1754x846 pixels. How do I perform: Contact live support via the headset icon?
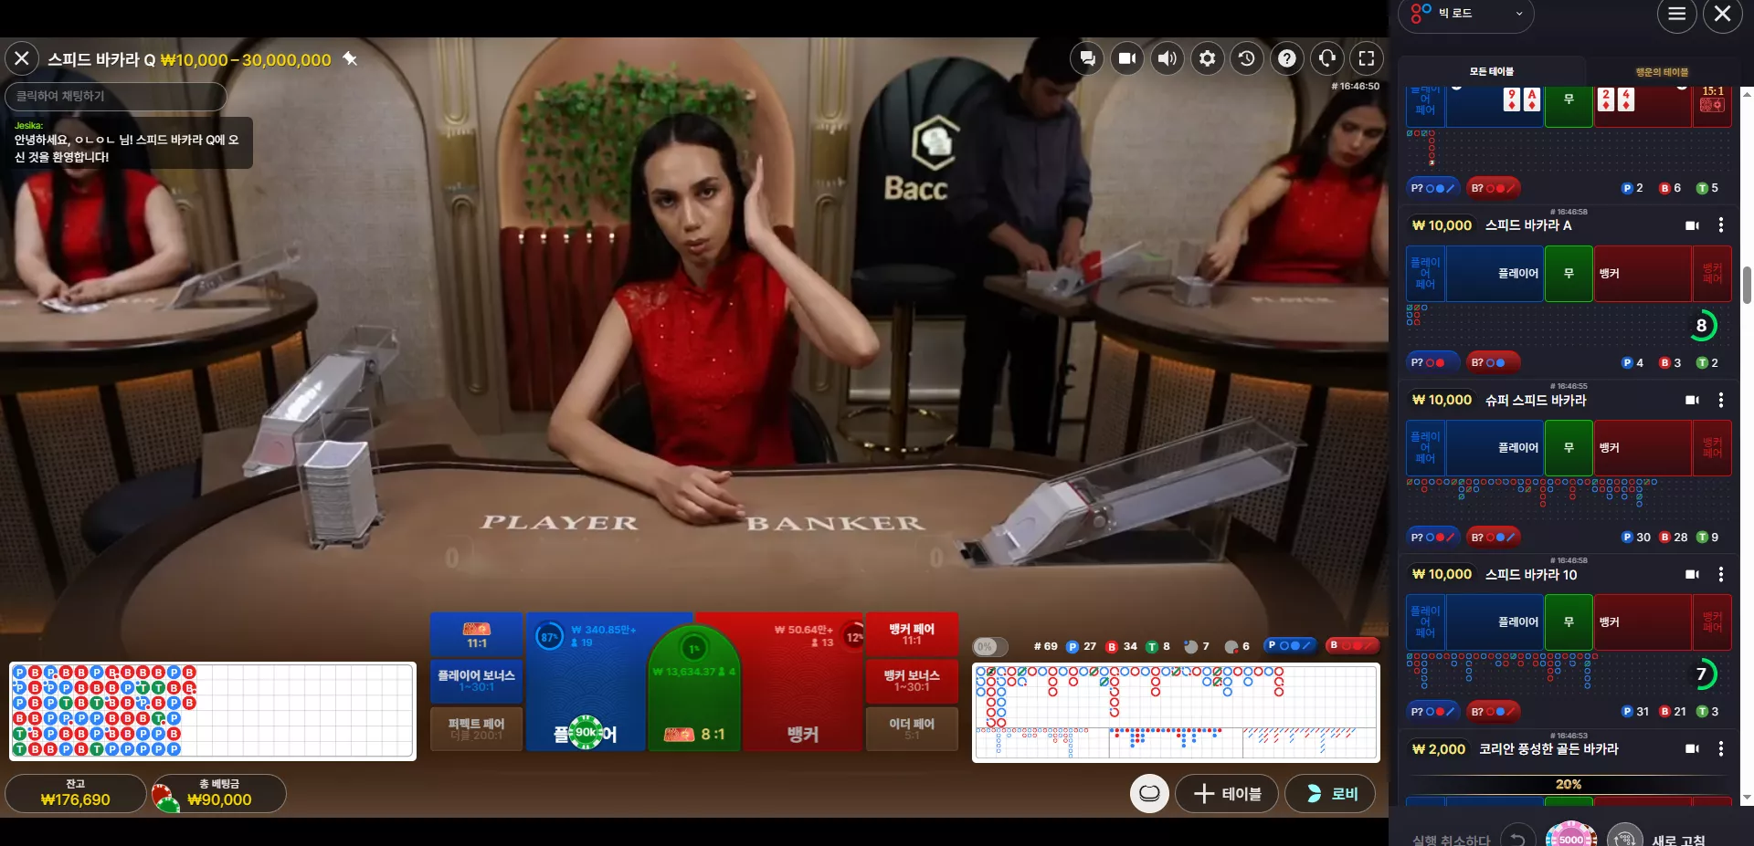1327,58
